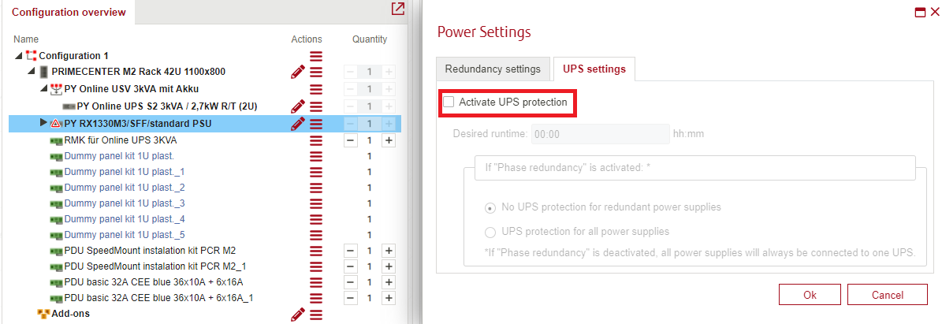The width and height of the screenshot is (942, 324).
Task: Edit the Add-ons entry
Action: tap(297, 314)
